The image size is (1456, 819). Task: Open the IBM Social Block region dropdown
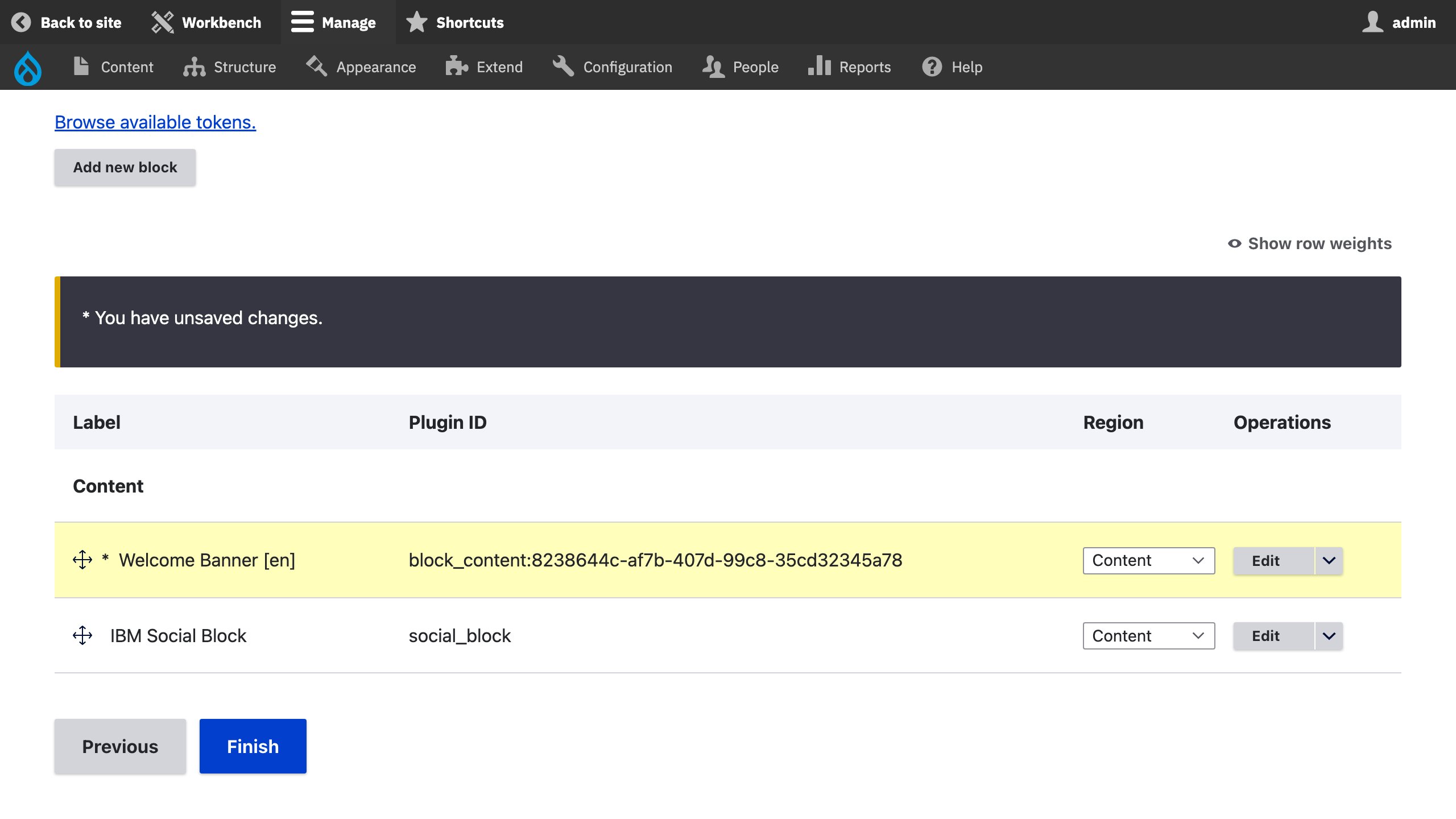click(1148, 635)
